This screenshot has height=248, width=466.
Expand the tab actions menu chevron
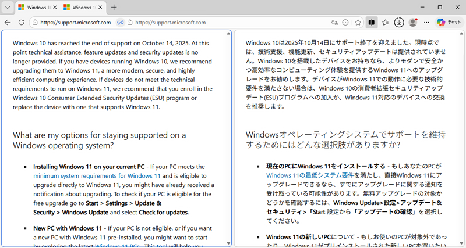pos(8,8)
